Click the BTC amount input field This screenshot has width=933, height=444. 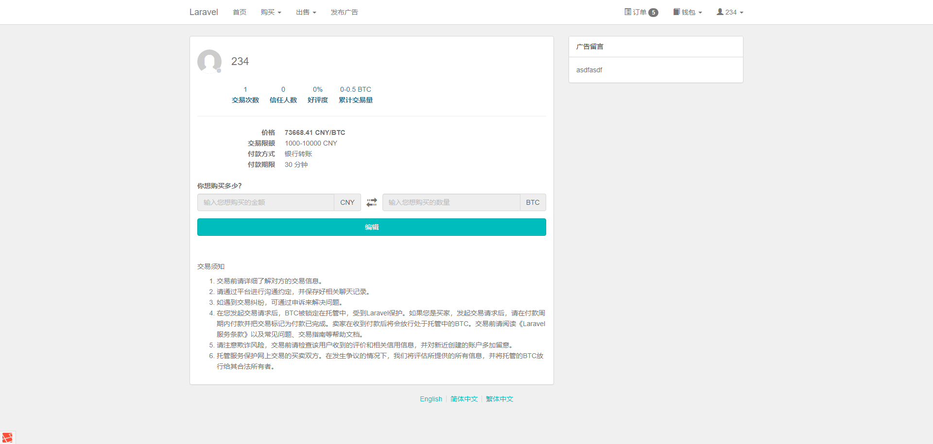point(451,202)
